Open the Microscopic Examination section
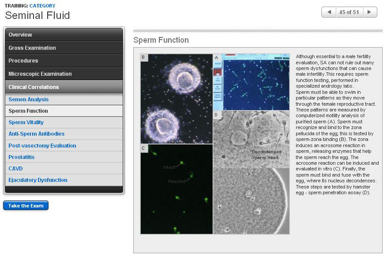This screenshot has width=387, height=259. pyautogui.click(x=64, y=74)
